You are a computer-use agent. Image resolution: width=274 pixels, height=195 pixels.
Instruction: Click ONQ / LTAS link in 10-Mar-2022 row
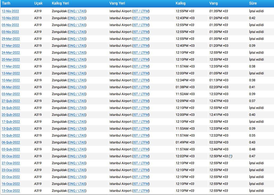[x=77, y=80]
